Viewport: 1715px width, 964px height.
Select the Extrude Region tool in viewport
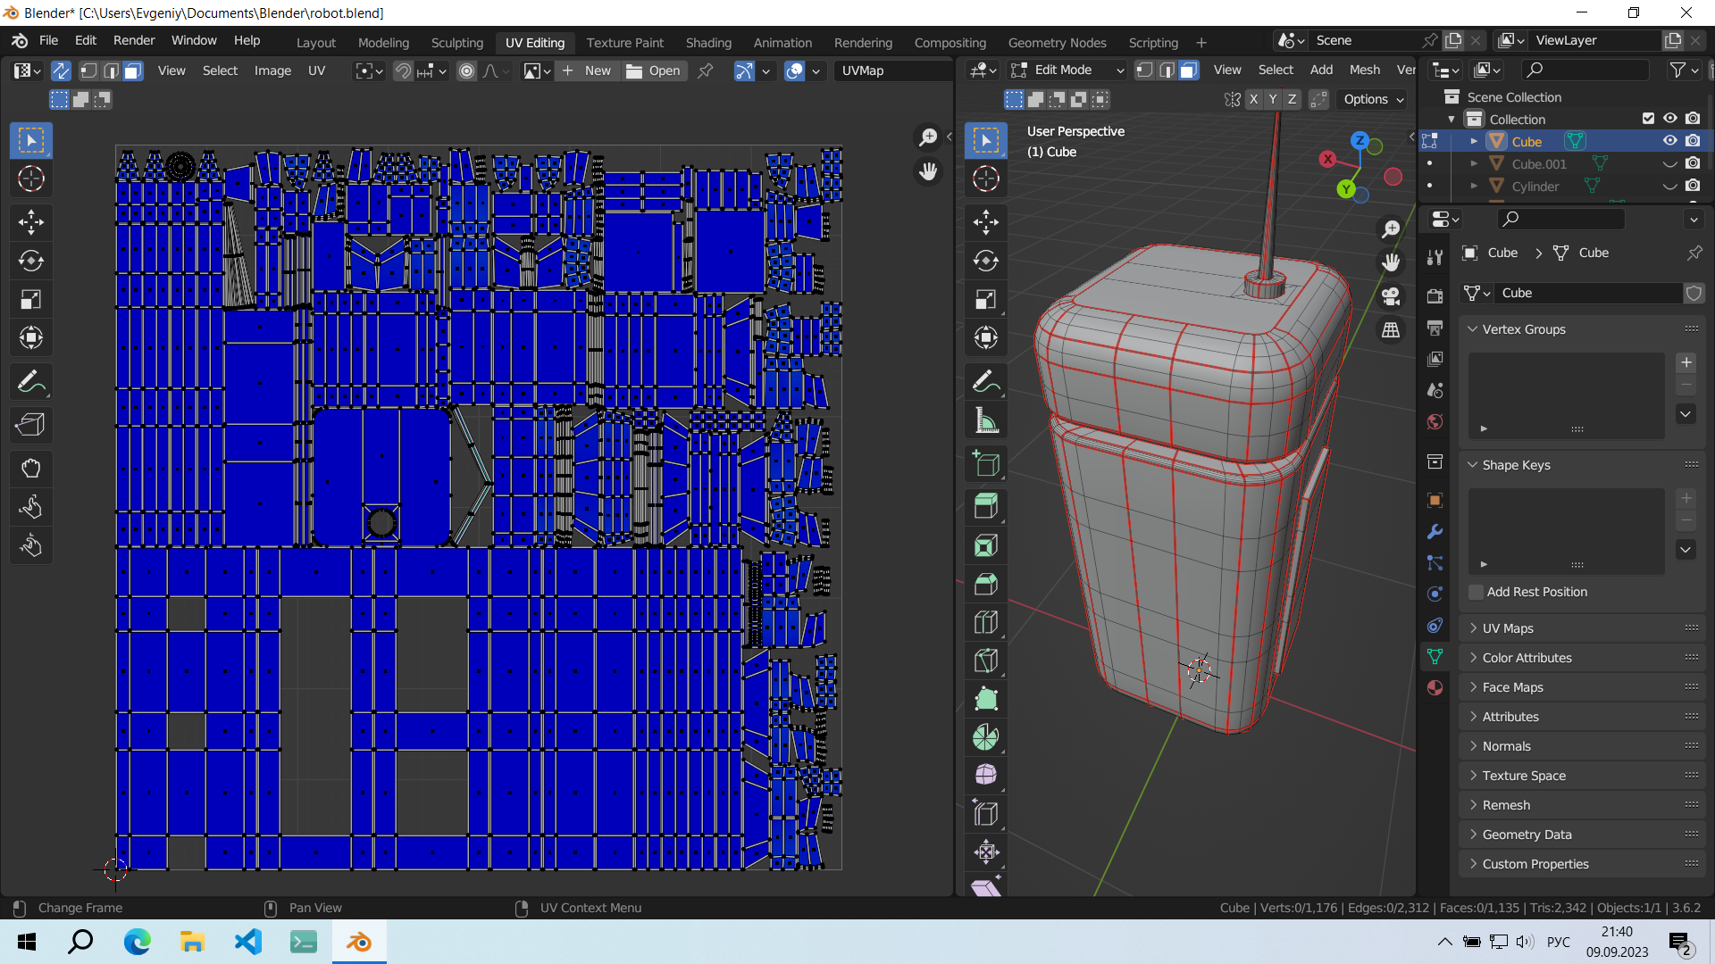click(x=986, y=507)
